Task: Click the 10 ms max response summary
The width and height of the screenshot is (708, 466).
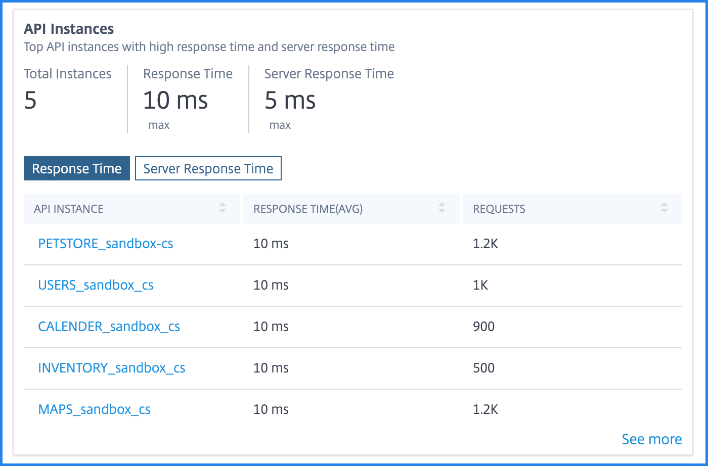Action: click(x=175, y=100)
